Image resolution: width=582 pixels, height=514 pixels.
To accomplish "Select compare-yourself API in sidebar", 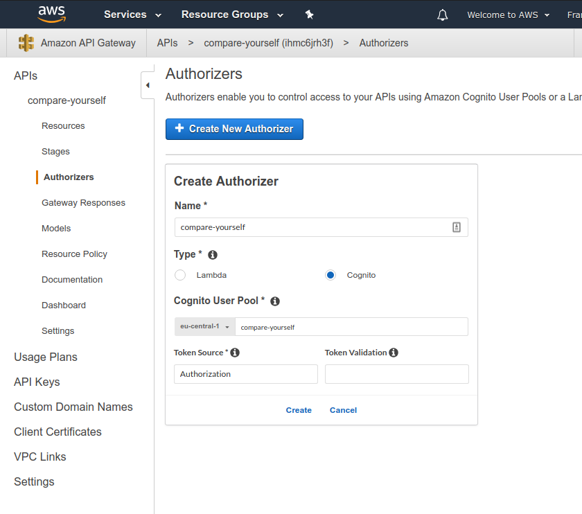I will click(x=67, y=100).
